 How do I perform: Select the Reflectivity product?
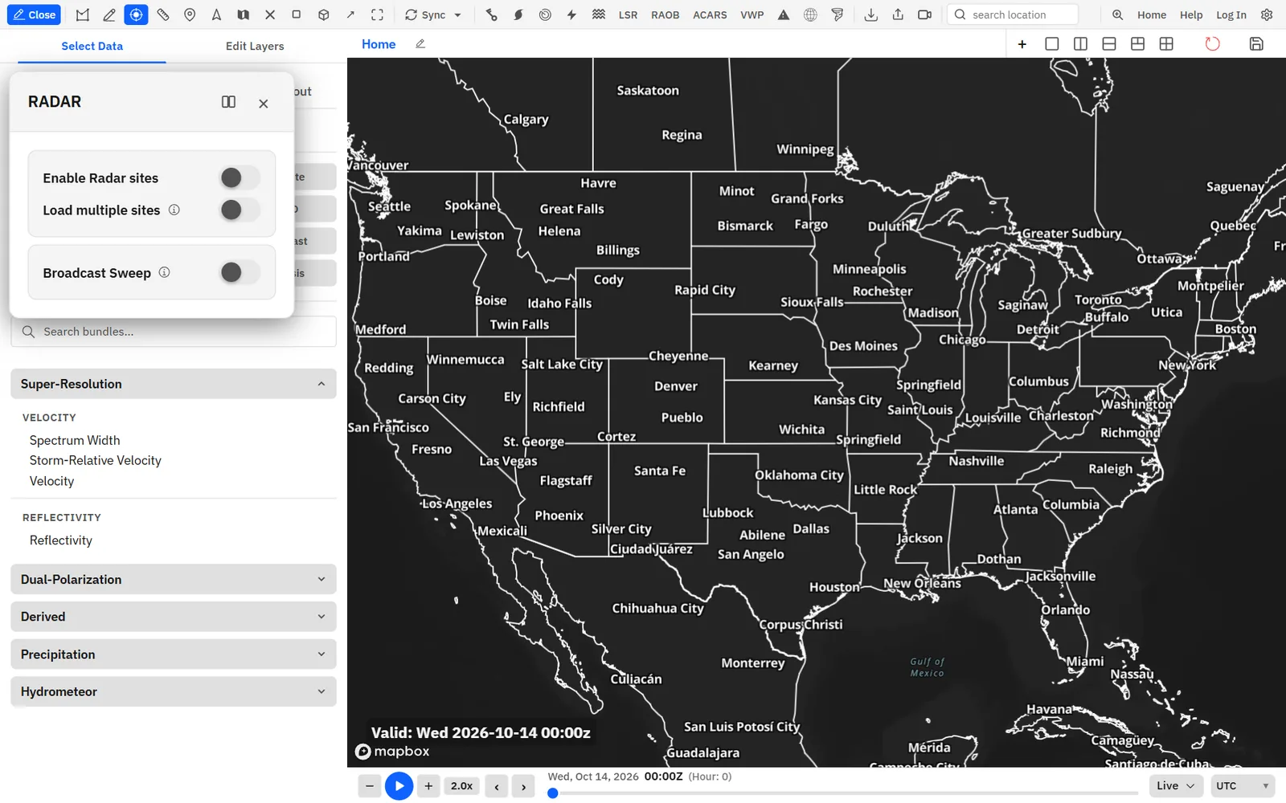click(61, 540)
